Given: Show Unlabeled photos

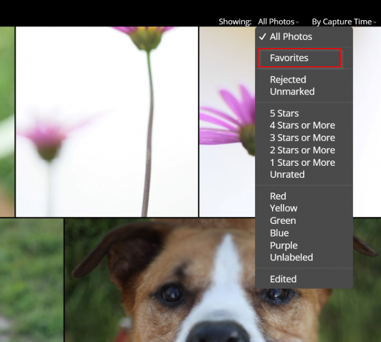Looking at the screenshot, I should (x=291, y=257).
